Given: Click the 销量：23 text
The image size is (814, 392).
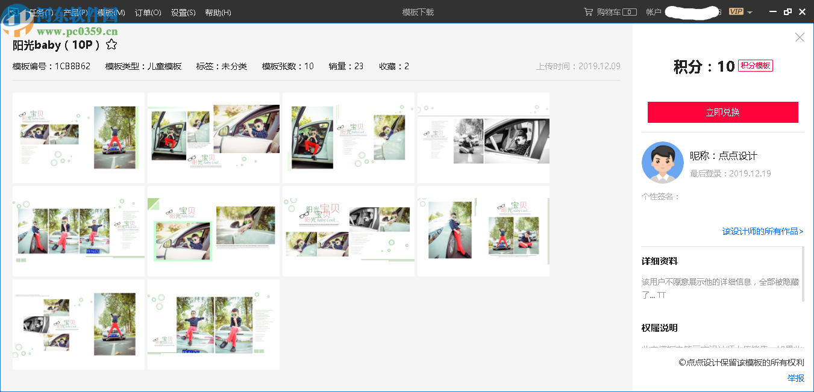Looking at the screenshot, I should click(x=346, y=66).
